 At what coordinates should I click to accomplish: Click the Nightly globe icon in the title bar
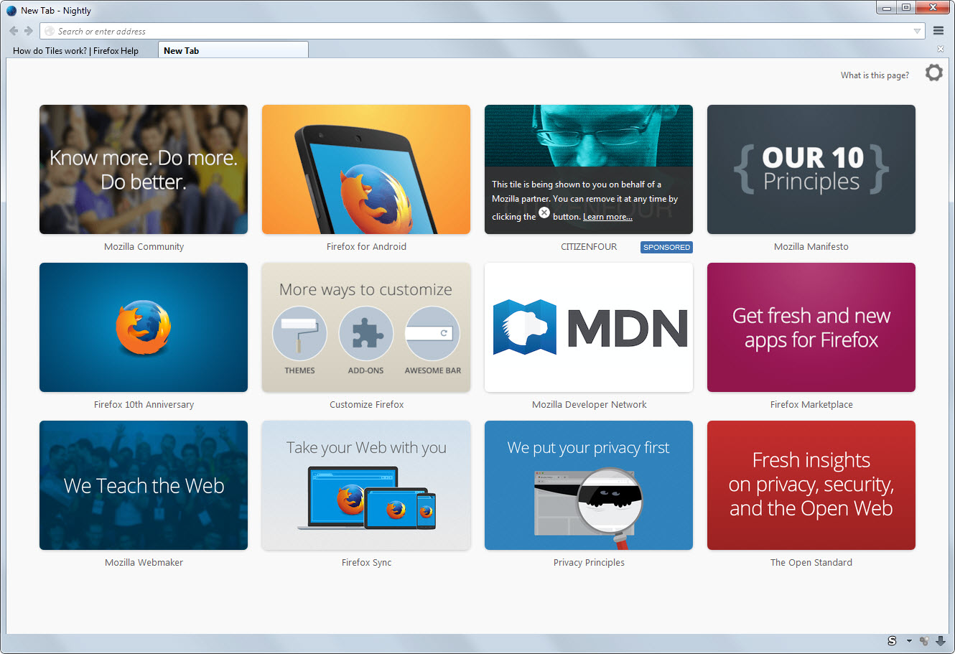11,11
